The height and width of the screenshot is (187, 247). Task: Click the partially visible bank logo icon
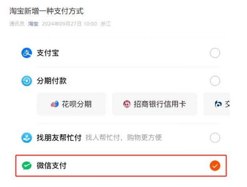click(x=218, y=104)
